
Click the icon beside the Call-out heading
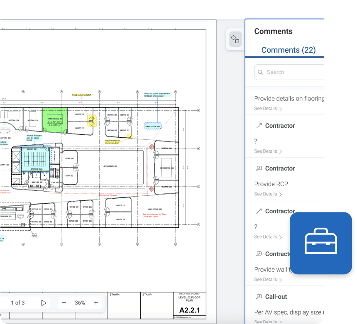(259, 297)
